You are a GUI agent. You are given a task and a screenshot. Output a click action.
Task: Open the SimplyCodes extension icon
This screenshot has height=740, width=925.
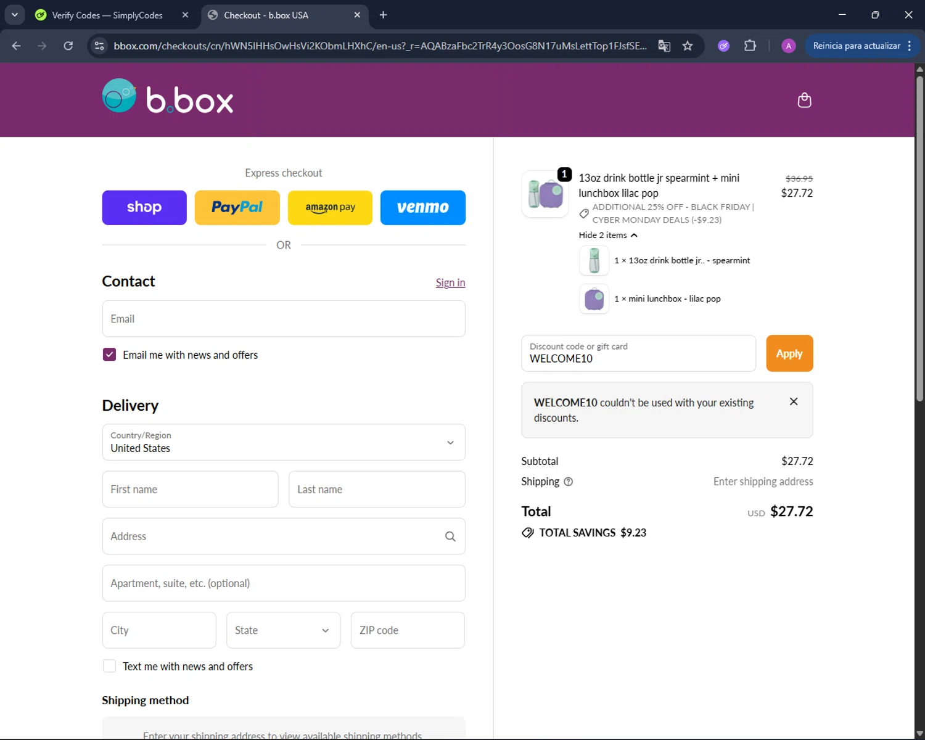tap(724, 46)
